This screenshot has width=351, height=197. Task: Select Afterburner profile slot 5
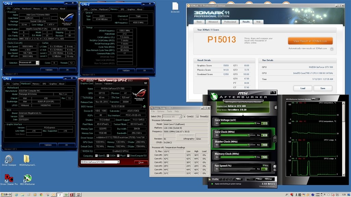tap(234, 179)
